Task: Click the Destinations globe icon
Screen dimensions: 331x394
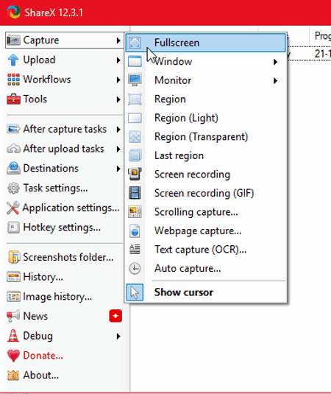Action: 13,169
